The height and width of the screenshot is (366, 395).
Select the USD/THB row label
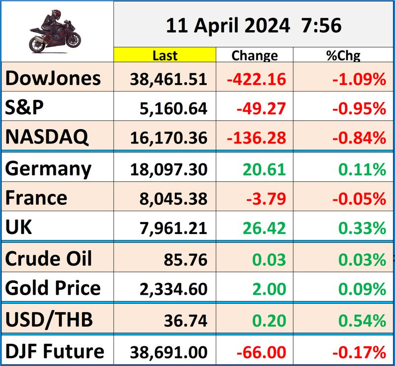(48, 320)
